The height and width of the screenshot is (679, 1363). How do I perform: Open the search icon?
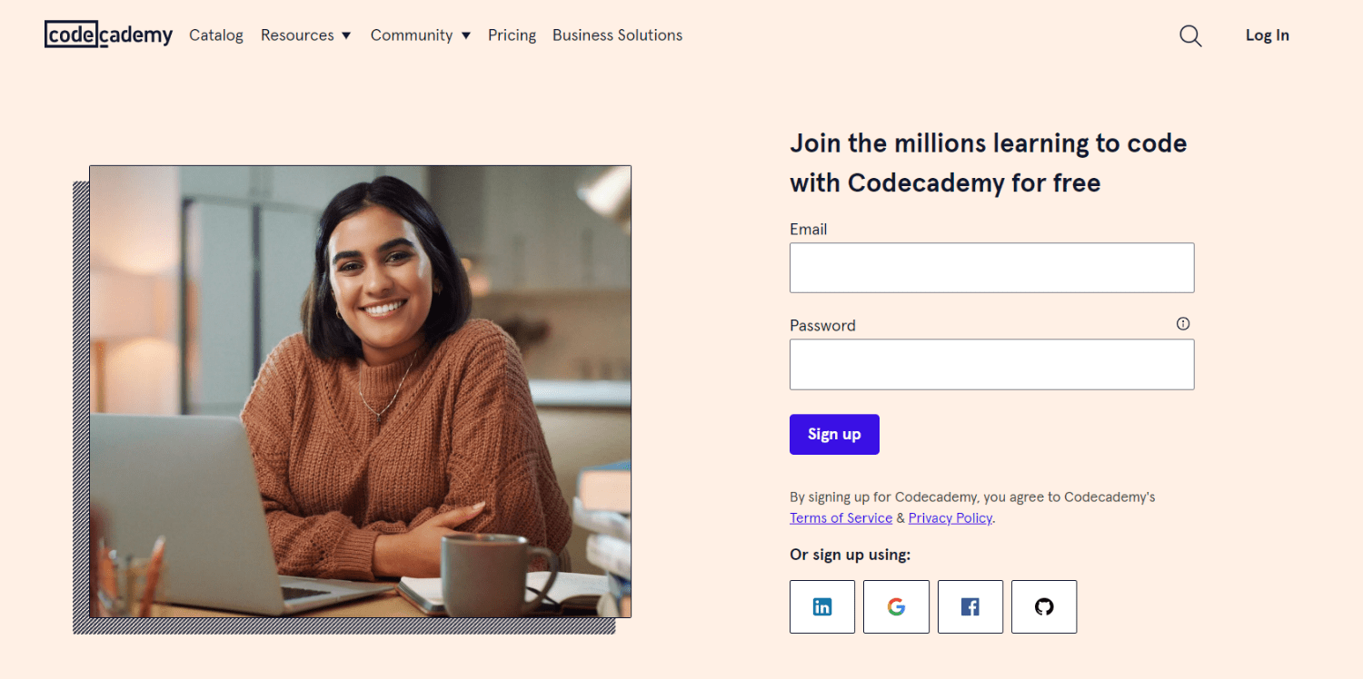[1190, 35]
